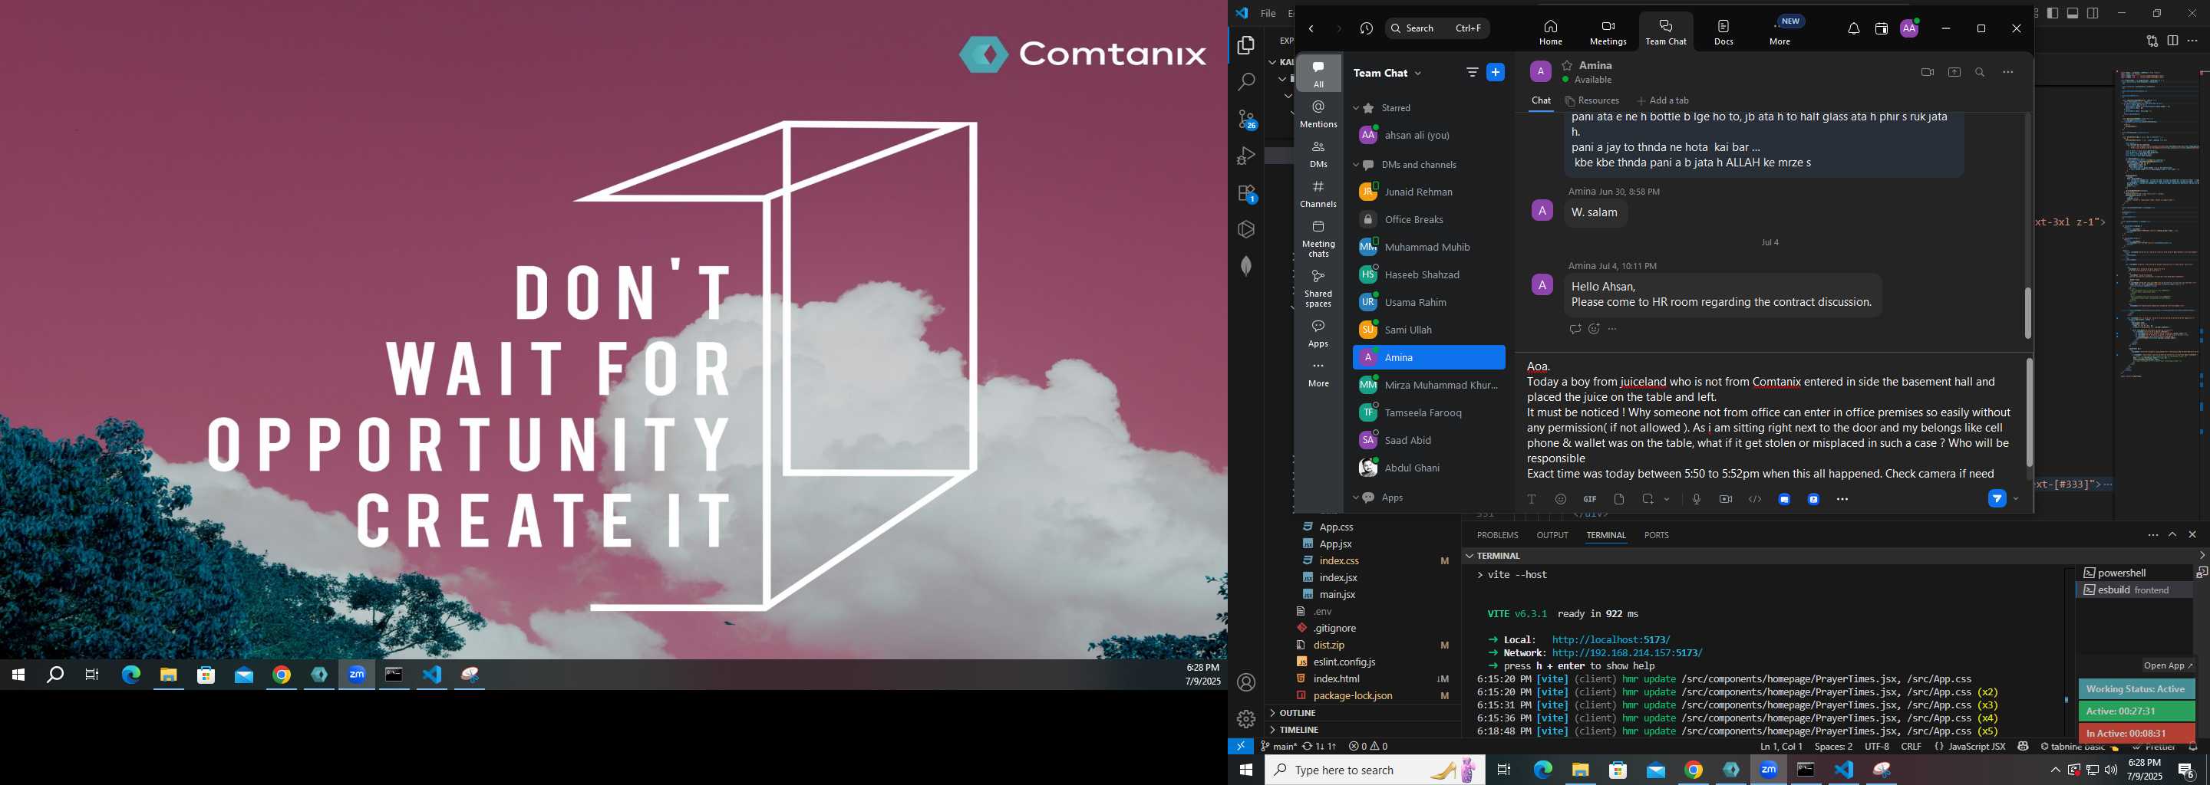Switch to PORTS tab in VS Code panel
The height and width of the screenshot is (785, 2210).
tap(1656, 535)
